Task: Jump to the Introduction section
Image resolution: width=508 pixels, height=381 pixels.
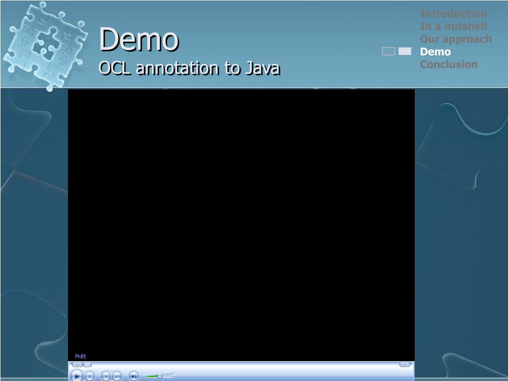Action: 453,13
